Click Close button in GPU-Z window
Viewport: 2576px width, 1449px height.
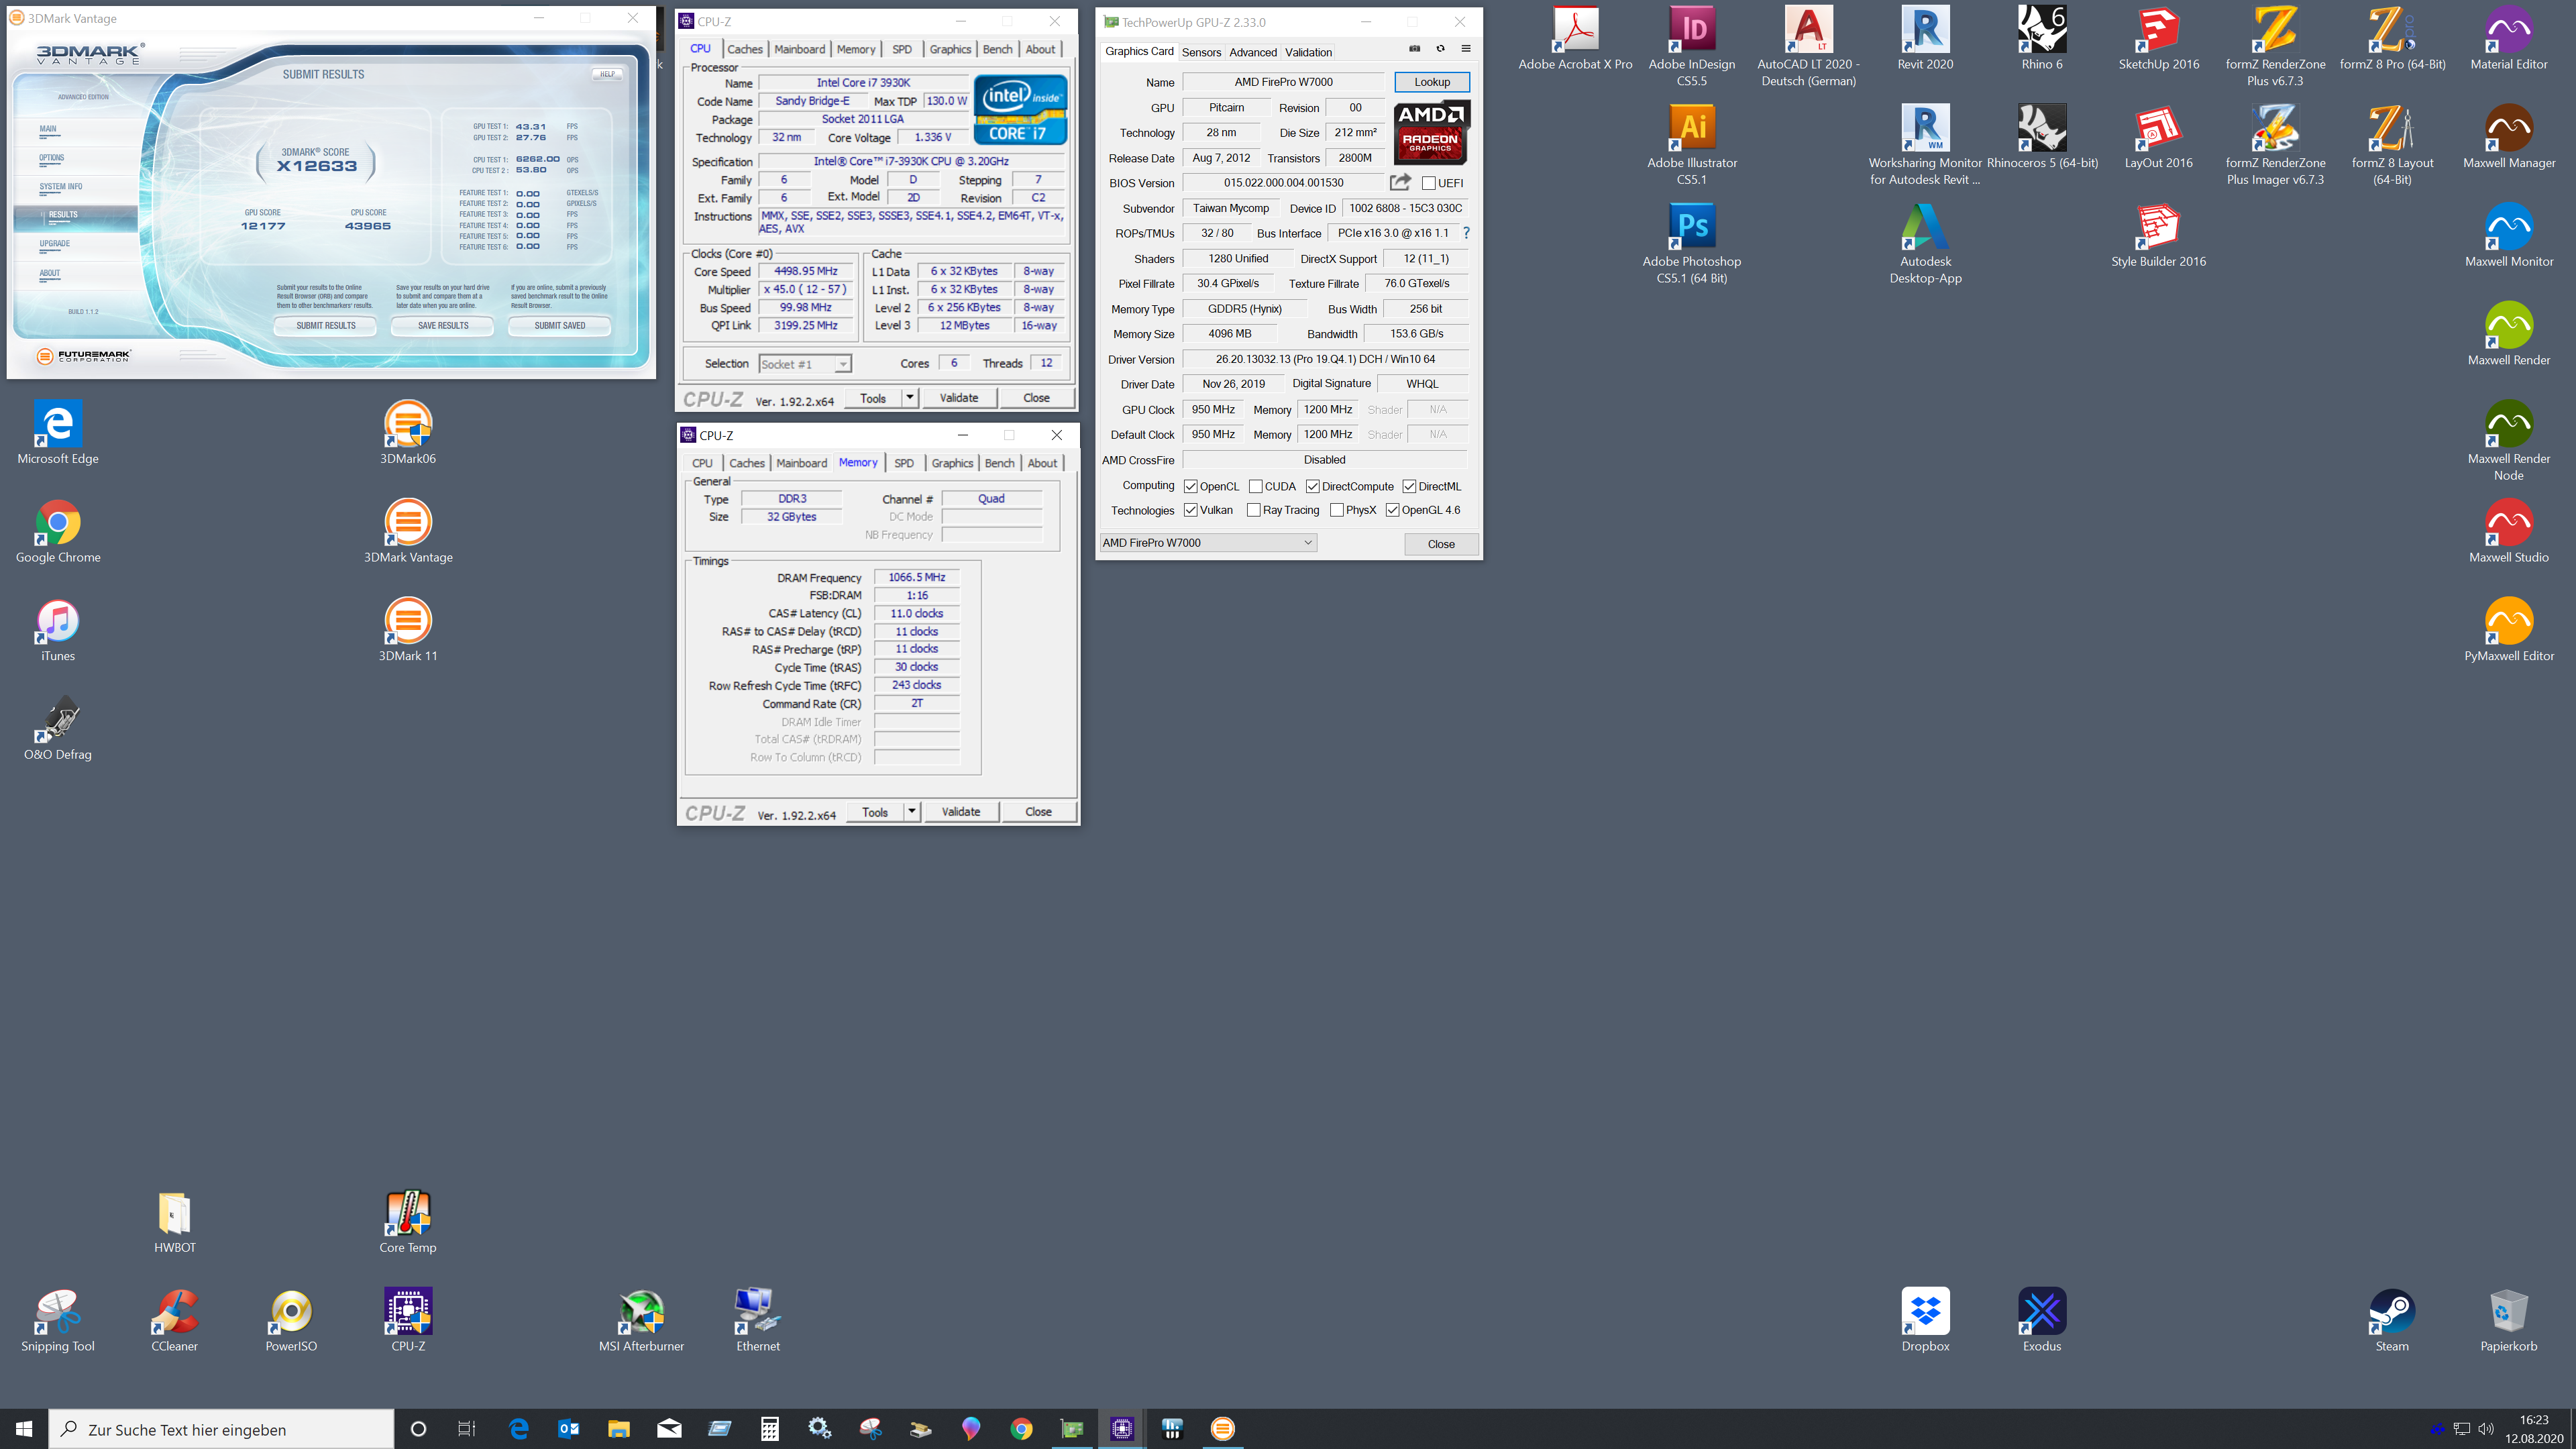tap(1441, 544)
